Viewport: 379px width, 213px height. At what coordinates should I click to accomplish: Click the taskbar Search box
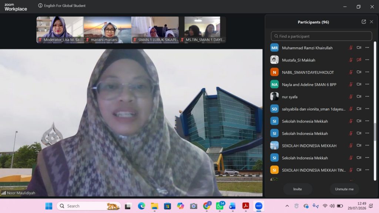coord(89,206)
